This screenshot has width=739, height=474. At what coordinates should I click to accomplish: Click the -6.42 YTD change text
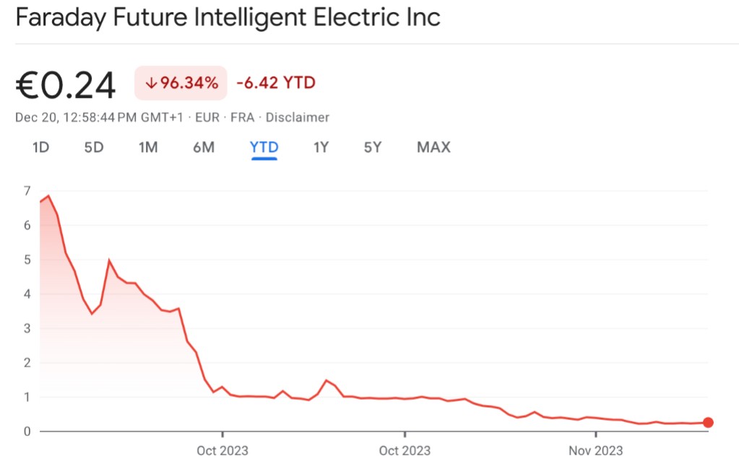(276, 83)
